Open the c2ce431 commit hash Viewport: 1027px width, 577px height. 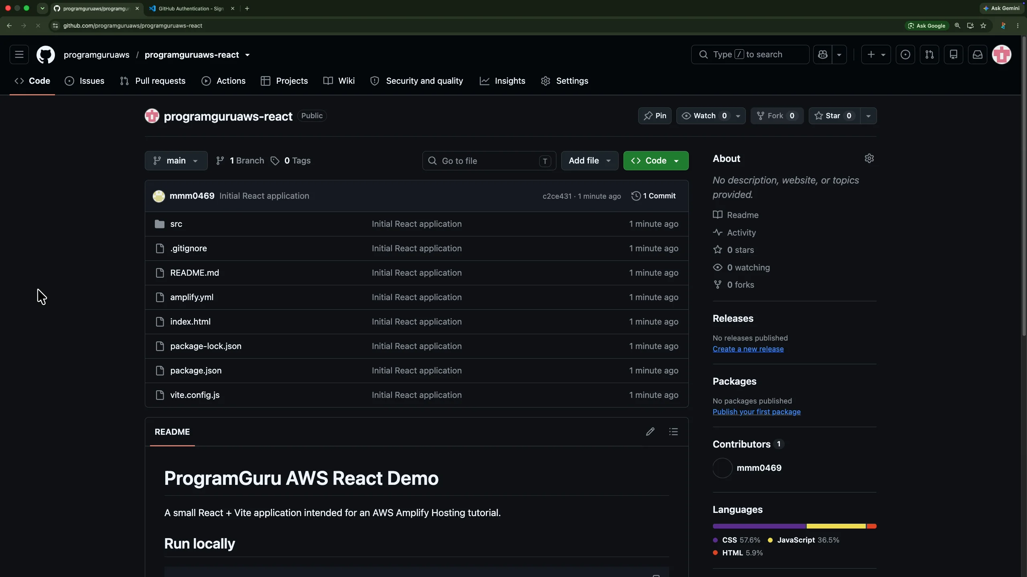(x=557, y=196)
